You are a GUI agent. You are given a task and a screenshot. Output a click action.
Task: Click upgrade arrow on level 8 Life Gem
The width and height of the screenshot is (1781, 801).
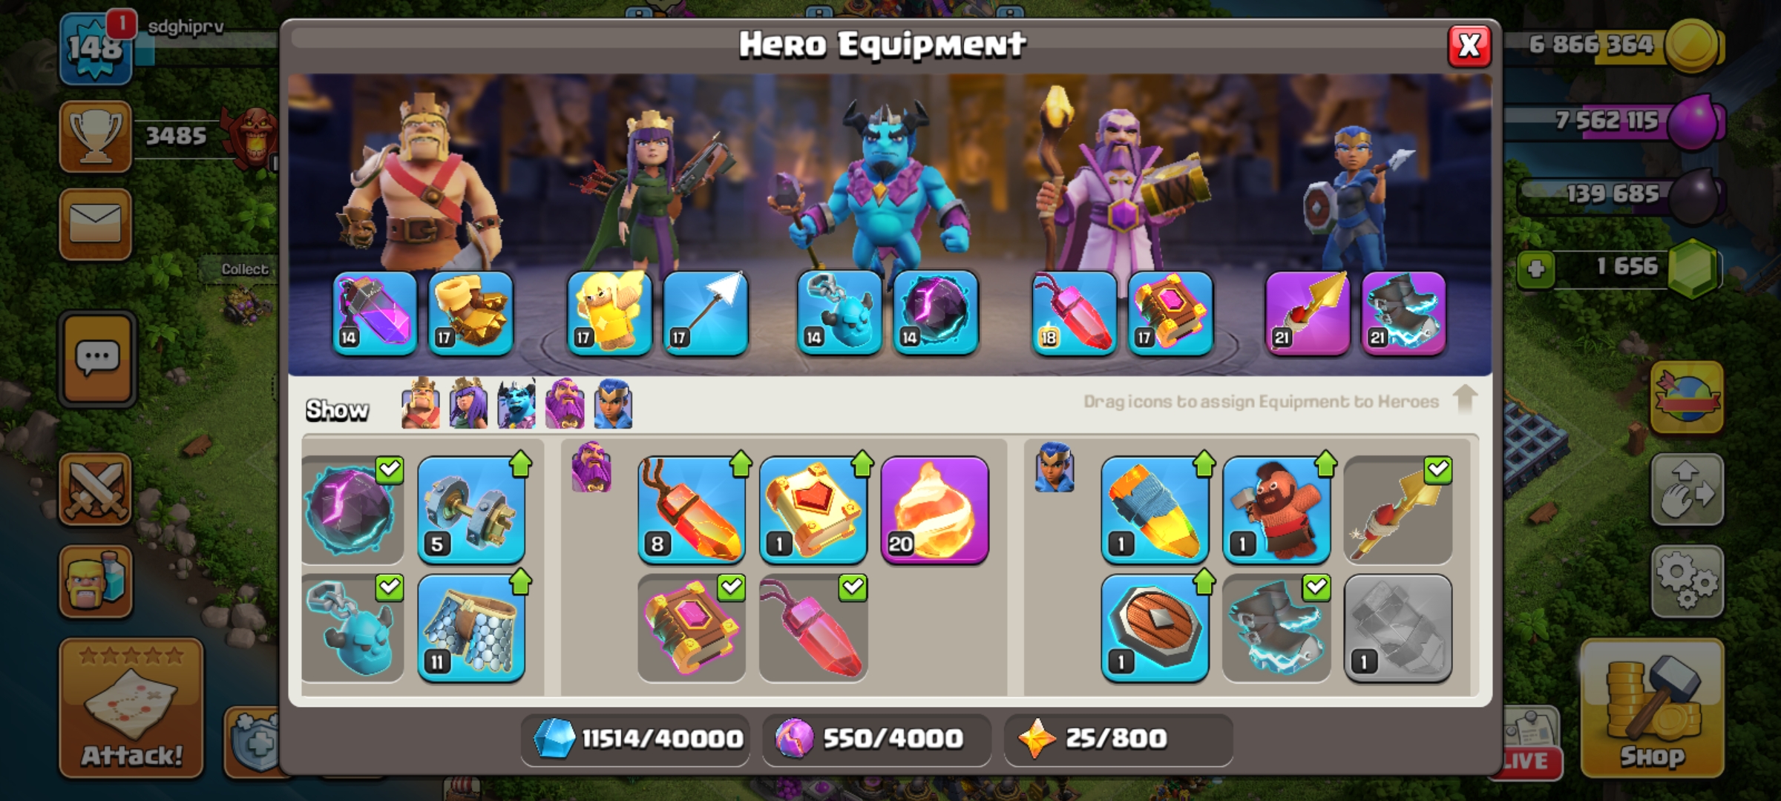(741, 464)
